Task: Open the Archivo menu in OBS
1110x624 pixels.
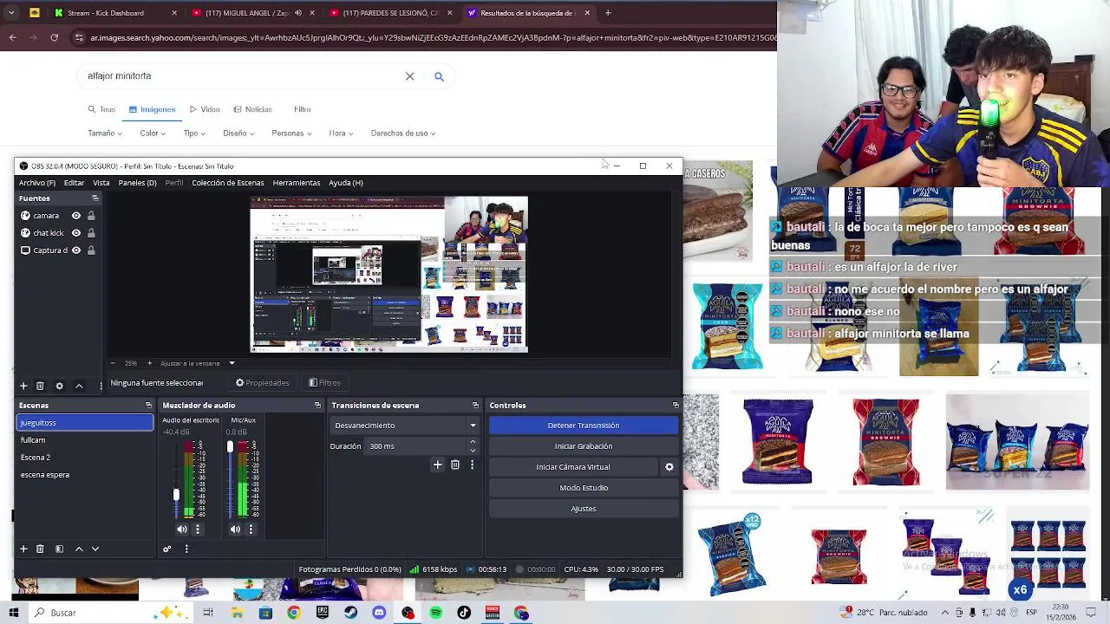Action: point(37,183)
